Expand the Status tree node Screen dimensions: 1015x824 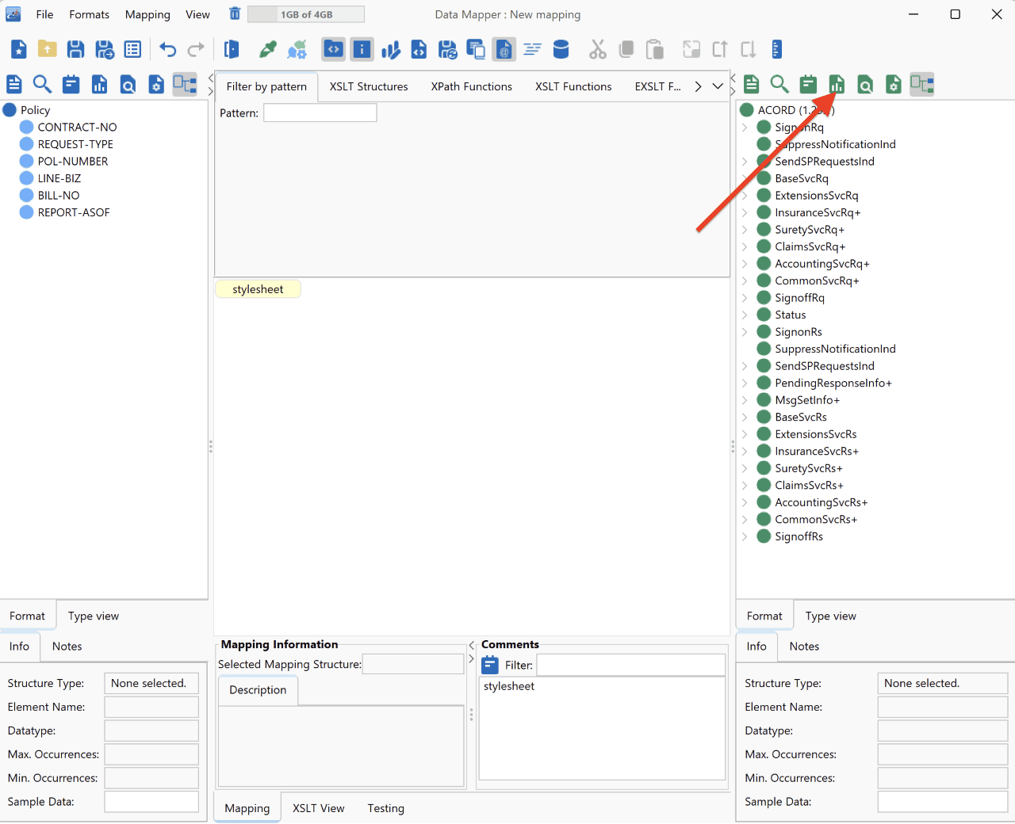745,315
